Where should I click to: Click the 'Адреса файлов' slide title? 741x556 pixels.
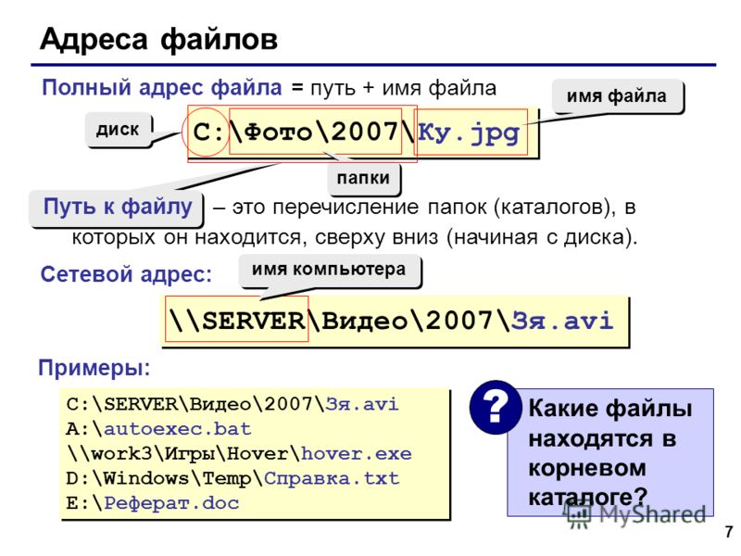pos(158,39)
